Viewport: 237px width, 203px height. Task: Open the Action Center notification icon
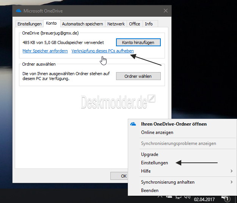[x=226, y=199]
